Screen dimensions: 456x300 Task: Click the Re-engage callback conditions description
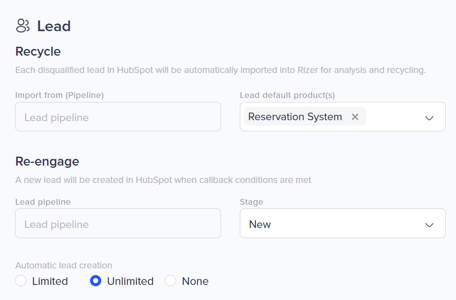click(163, 180)
